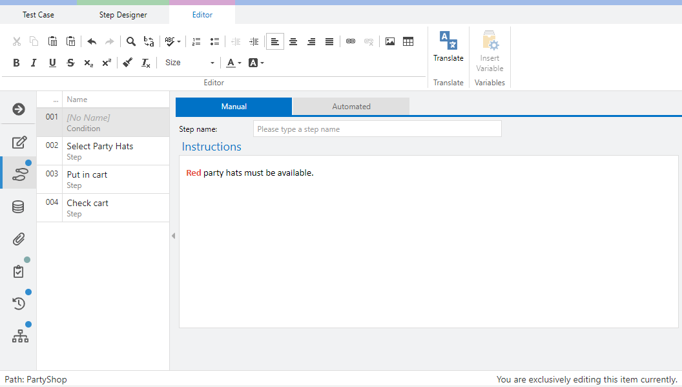Switch to the Step Designer tab
Image resolution: width=682 pixels, height=387 pixels.
tap(123, 14)
